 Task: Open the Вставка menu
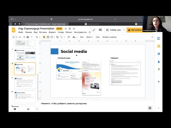(43, 32)
